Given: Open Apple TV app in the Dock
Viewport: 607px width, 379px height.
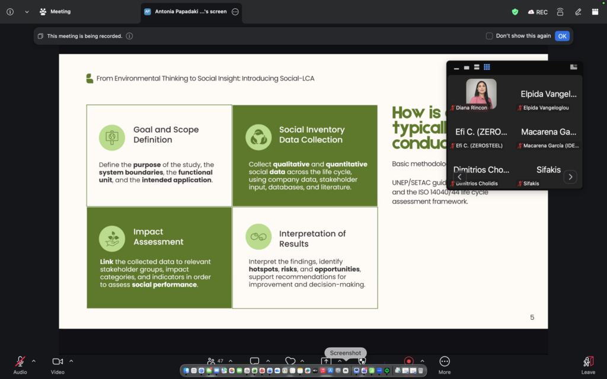Looking at the screenshot, I should pyautogui.click(x=315, y=371).
